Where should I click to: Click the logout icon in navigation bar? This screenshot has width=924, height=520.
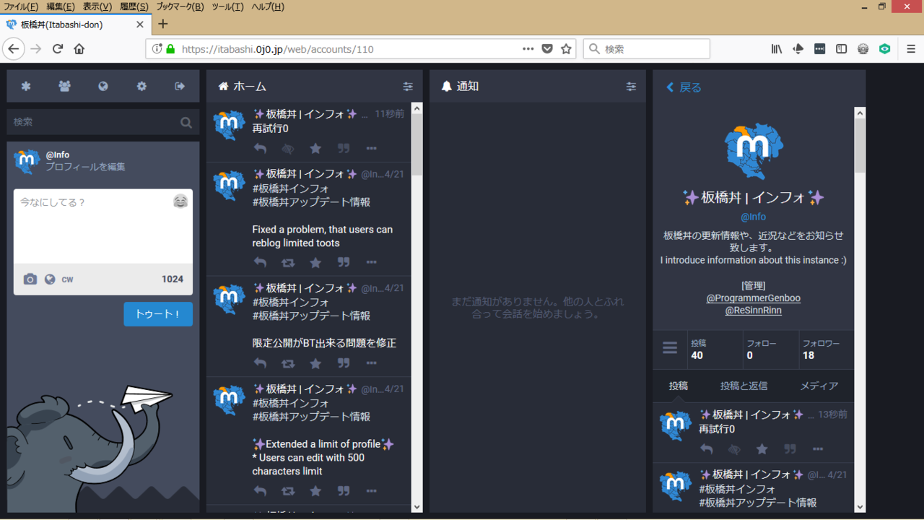(x=180, y=87)
